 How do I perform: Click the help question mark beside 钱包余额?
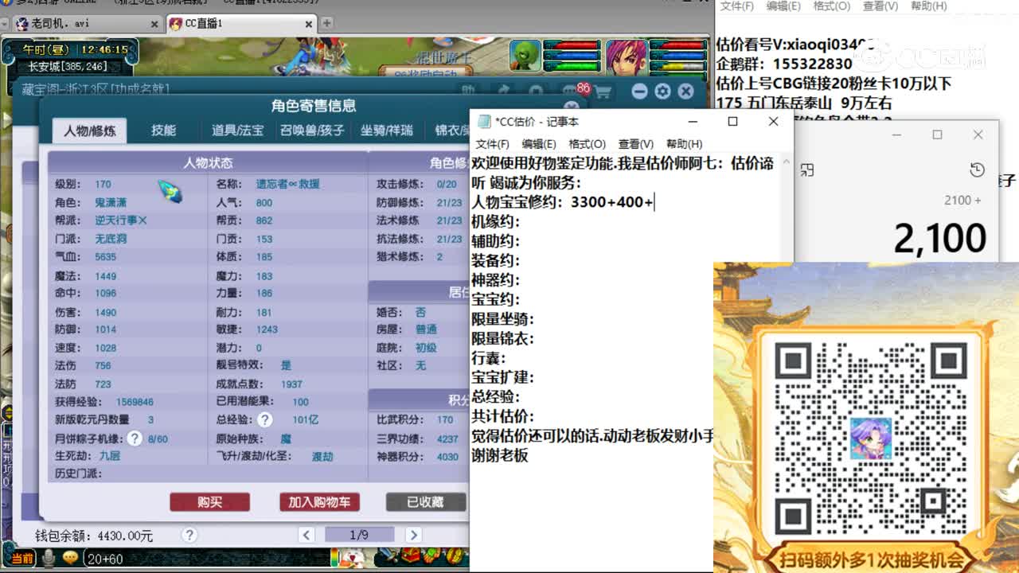[x=189, y=536]
